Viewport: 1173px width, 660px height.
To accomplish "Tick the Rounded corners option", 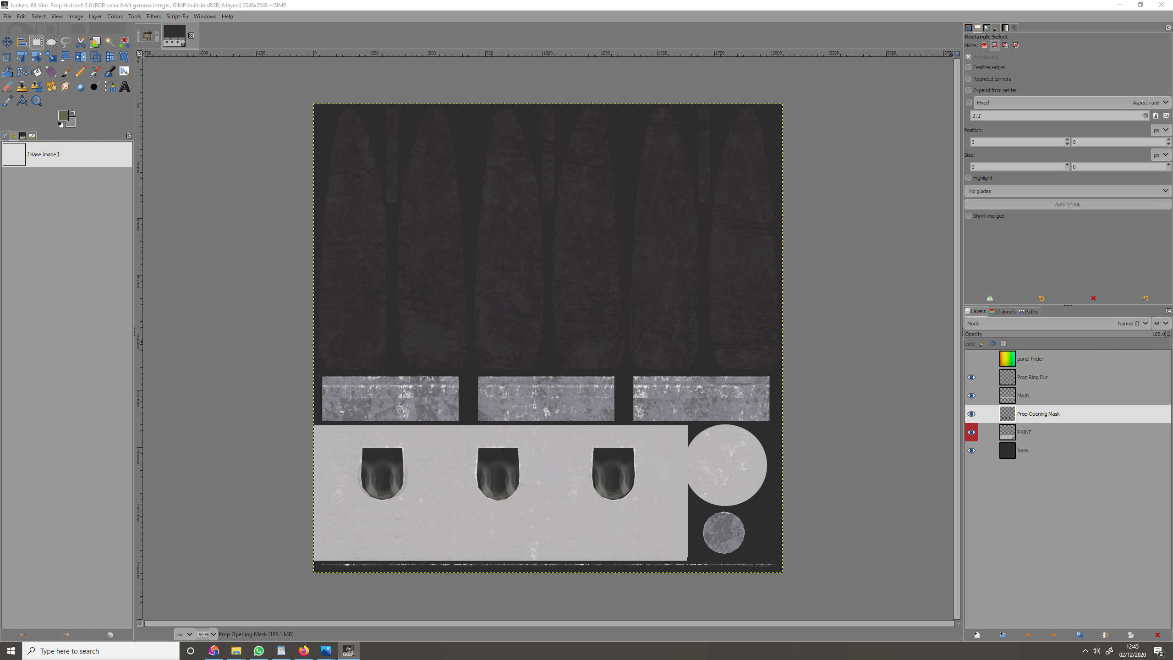I will 969,79.
